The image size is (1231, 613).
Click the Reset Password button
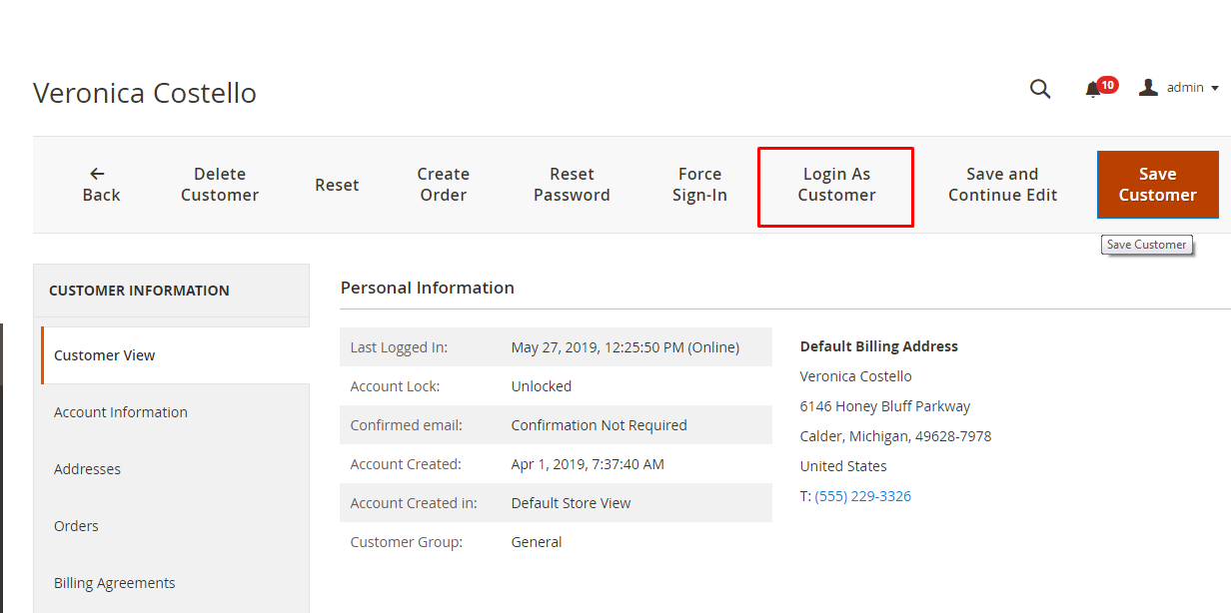click(572, 184)
